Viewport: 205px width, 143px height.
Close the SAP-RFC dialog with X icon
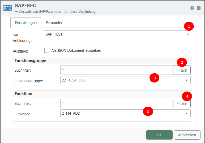pyautogui.click(x=198, y=8)
